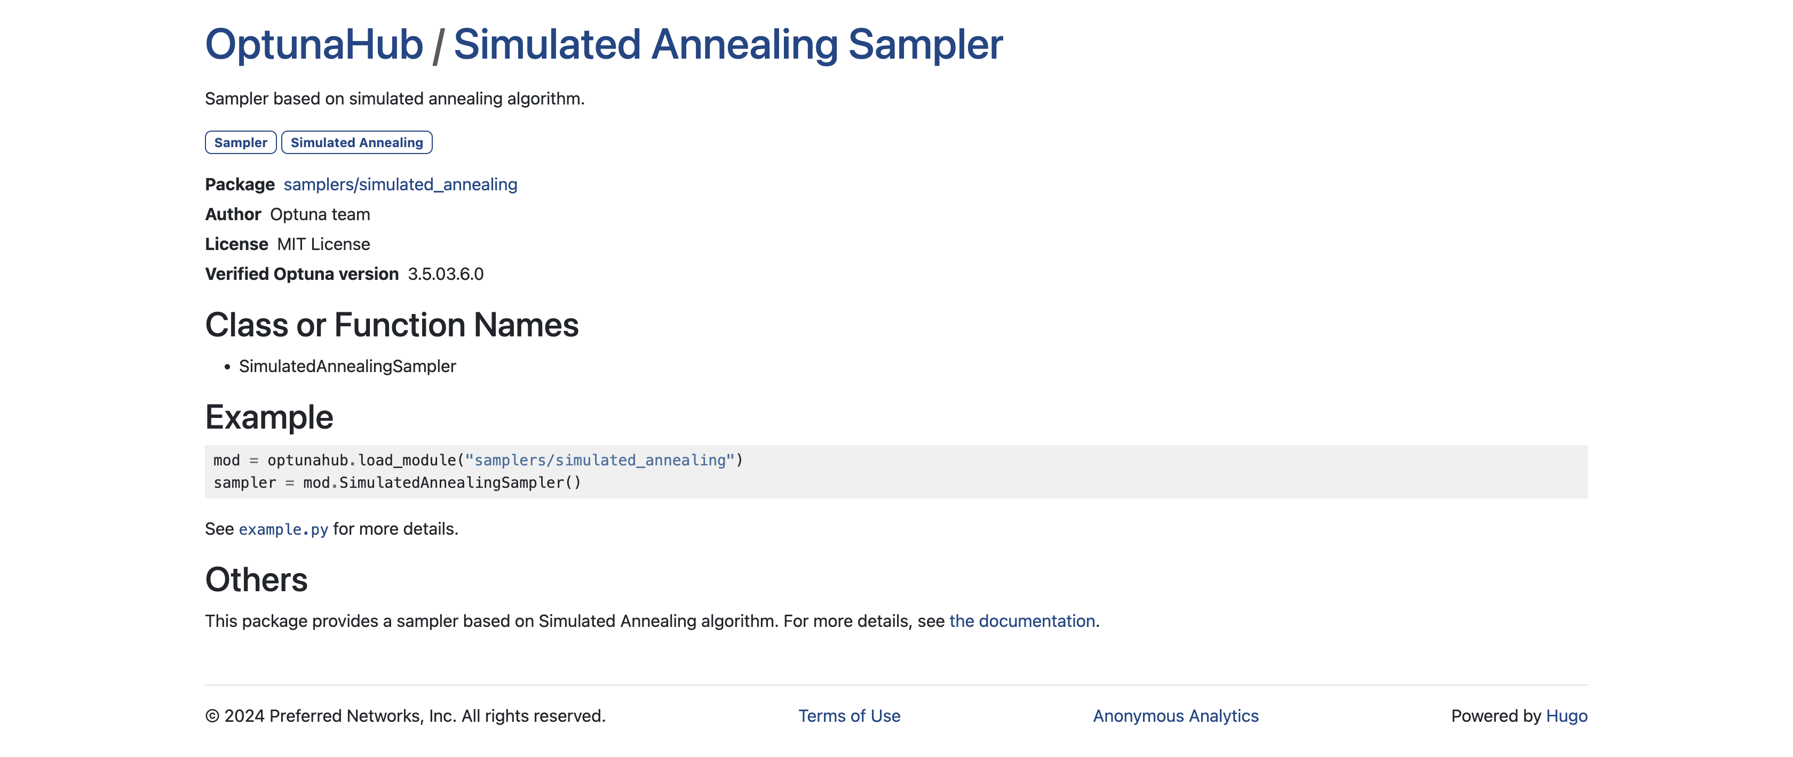The width and height of the screenshot is (1793, 757).
Task: Click the Simulated Annealing Sampler heading link
Action: tap(728, 44)
